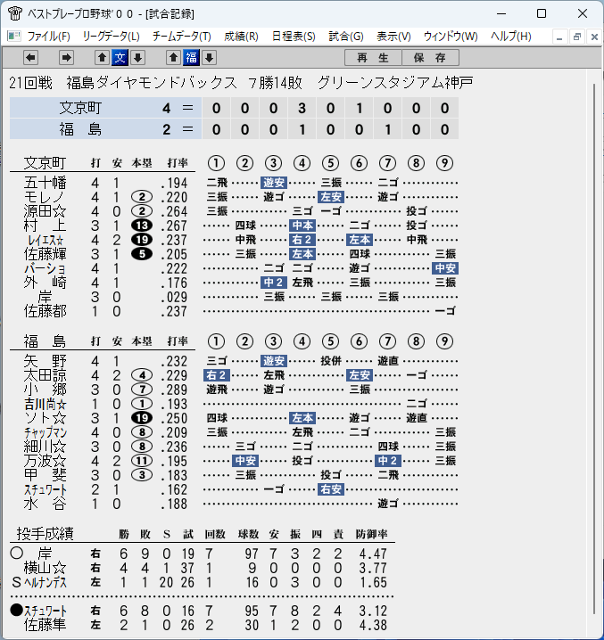This screenshot has width=604, height=640.
Task: Click レイエス's home run count badge 19
Action: (141, 240)
